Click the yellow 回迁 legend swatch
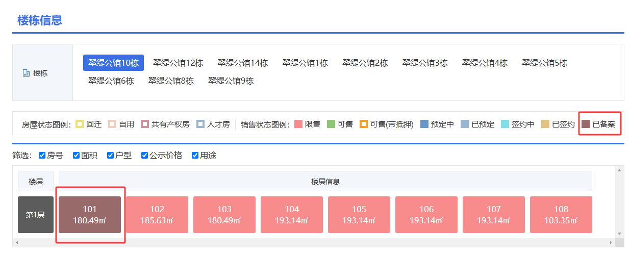This screenshot has width=630, height=255. point(80,124)
